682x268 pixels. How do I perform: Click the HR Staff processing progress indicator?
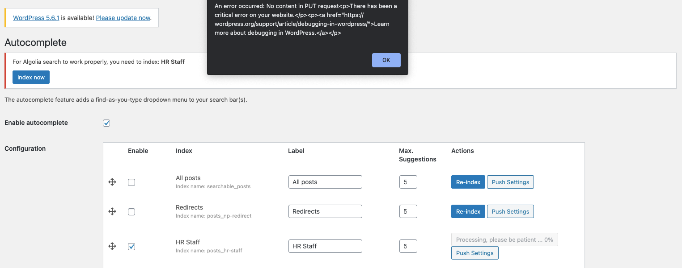504,239
